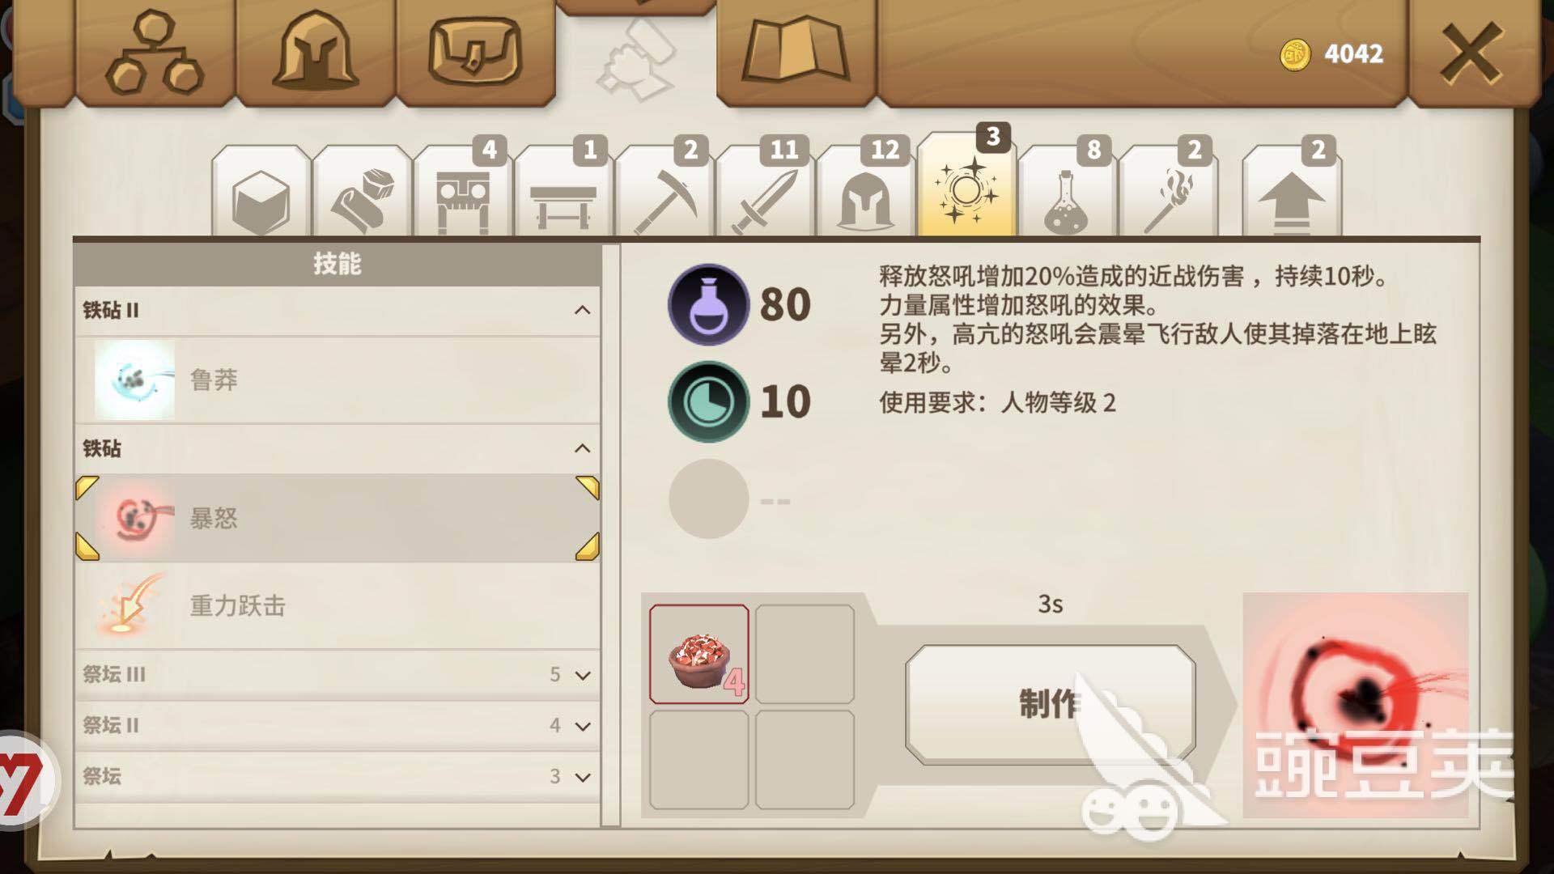Image resolution: width=1554 pixels, height=874 pixels.
Task: Select the pickaxe tools crafting category
Action: pos(664,194)
